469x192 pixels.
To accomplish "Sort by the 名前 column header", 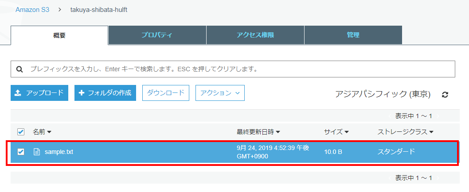I will pyautogui.click(x=42, y=132).
